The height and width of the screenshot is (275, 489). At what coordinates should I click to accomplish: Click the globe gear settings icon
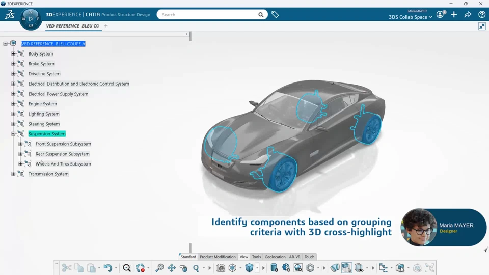tap(286, 268)
